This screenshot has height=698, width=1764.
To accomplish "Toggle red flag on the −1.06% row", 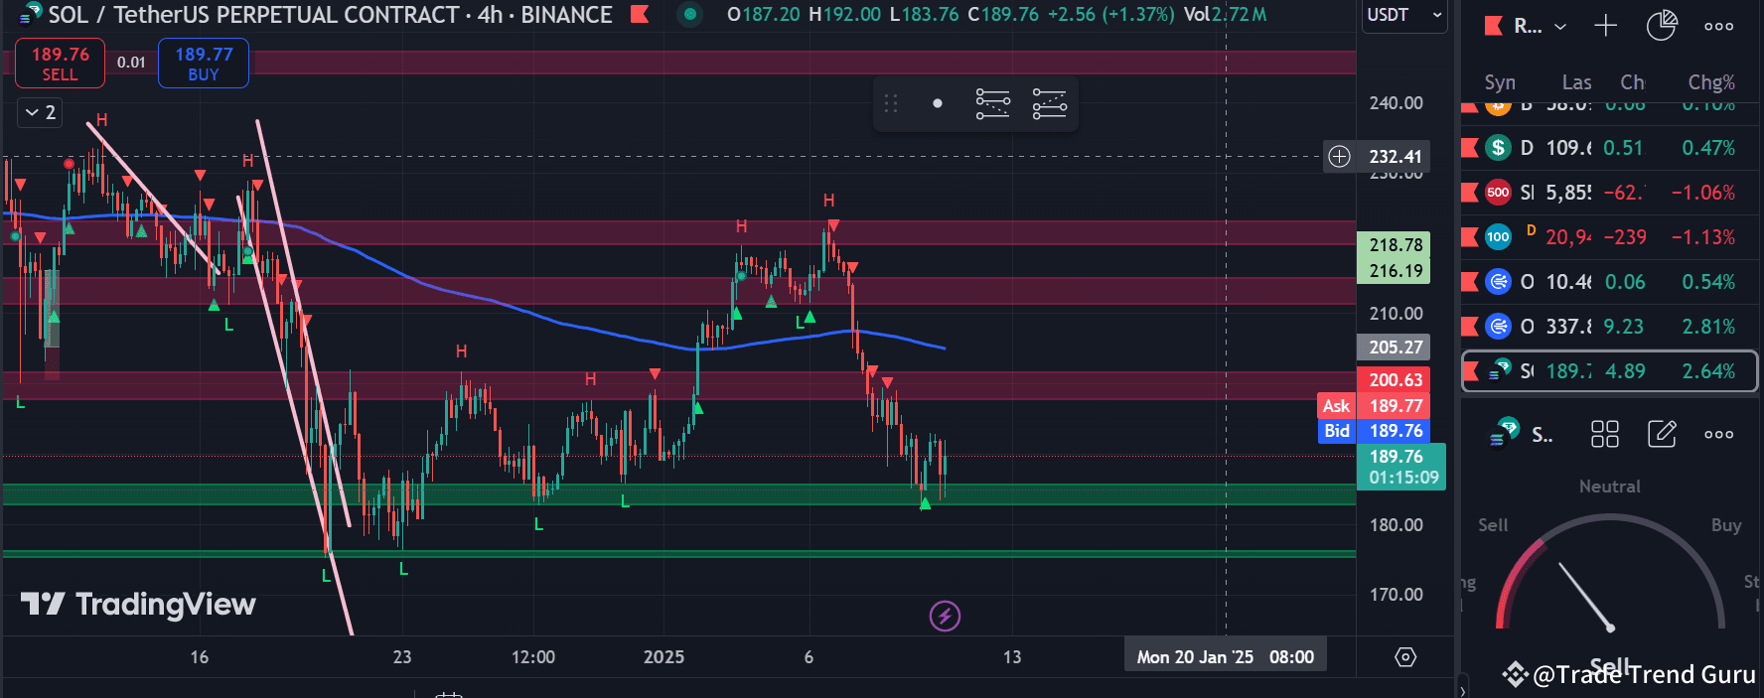I will pos(1470,193).
